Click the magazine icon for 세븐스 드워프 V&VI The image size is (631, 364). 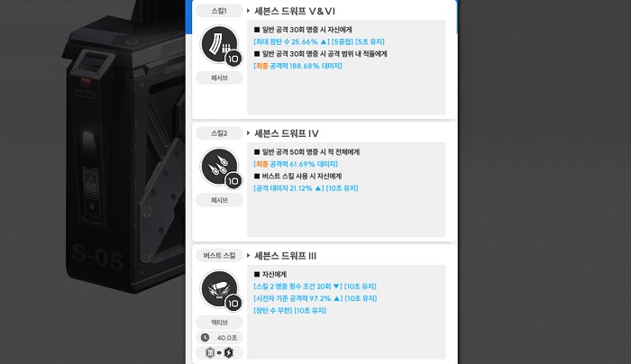[219, 44]
